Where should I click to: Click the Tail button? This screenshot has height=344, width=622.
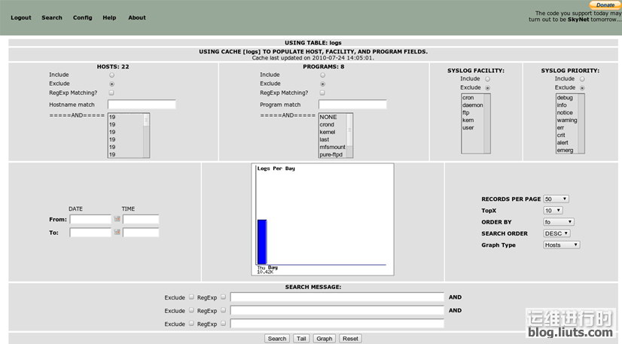click(x=301, y=339)
